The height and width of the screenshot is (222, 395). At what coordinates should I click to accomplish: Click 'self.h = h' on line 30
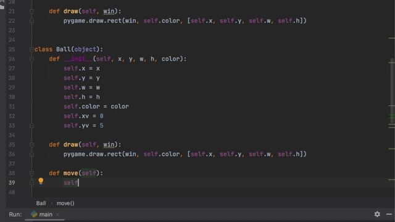click(81, 97)
